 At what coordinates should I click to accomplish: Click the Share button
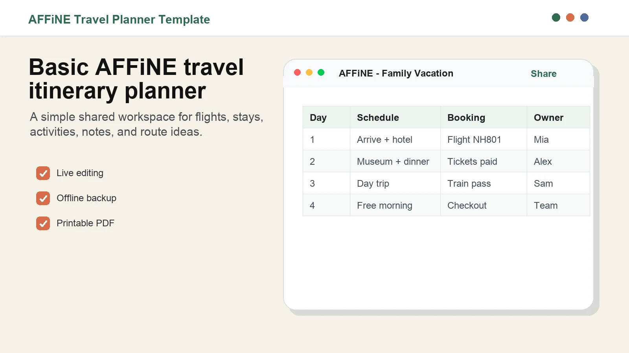[543, 74]
